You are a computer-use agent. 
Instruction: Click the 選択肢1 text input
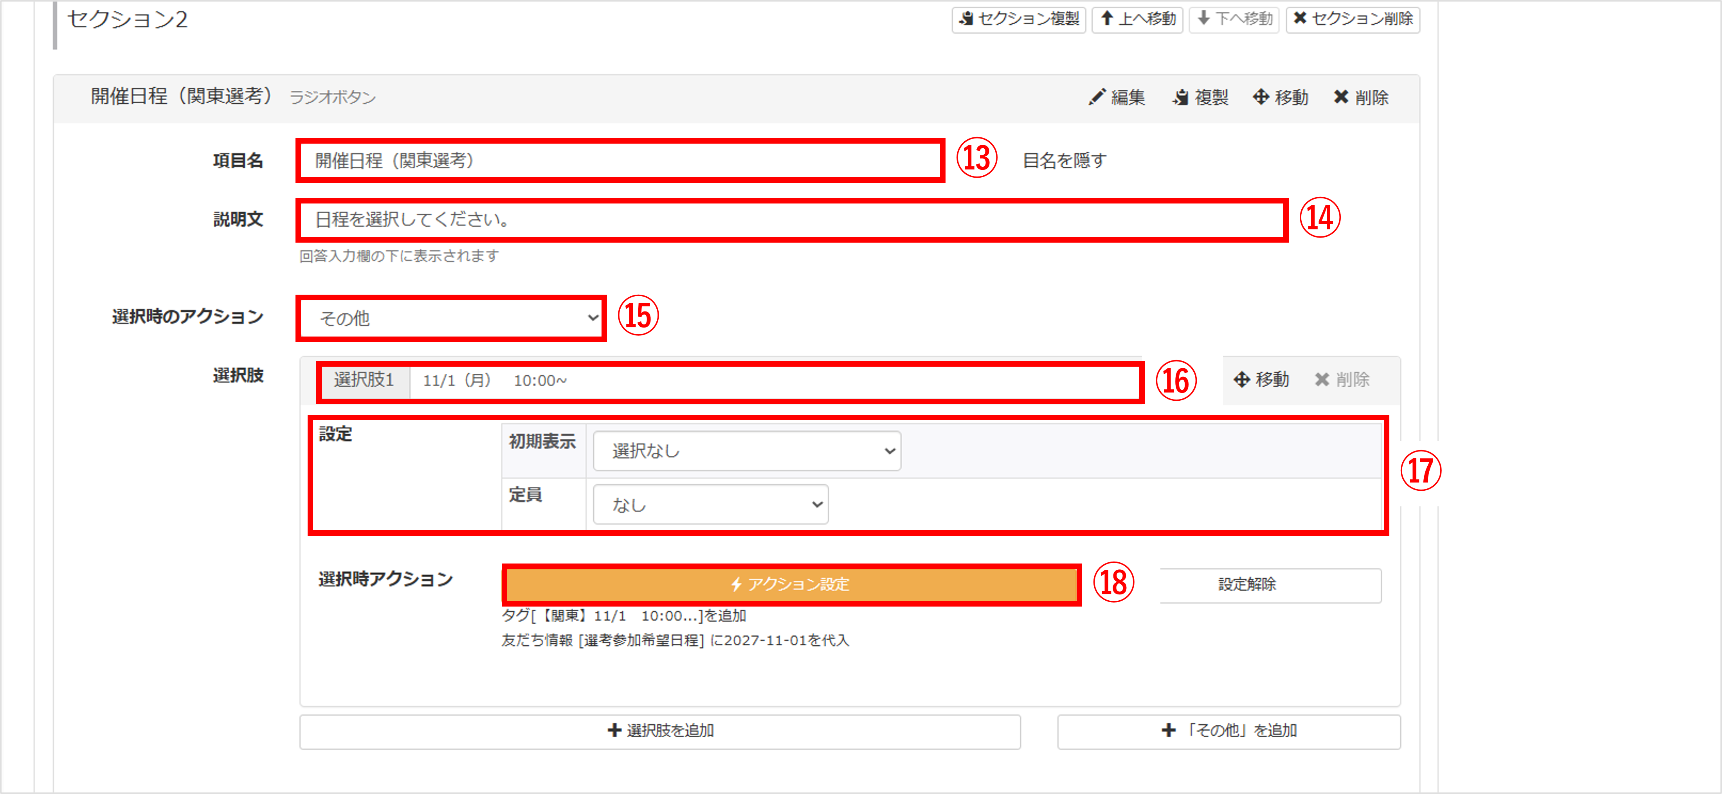[x=774, y=381]
